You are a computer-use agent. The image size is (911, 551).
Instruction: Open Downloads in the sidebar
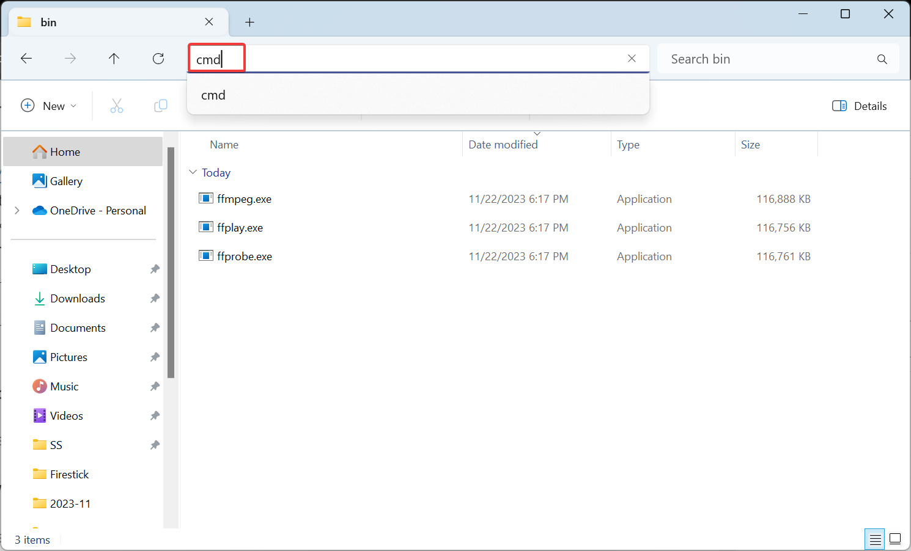coord(78,299)
